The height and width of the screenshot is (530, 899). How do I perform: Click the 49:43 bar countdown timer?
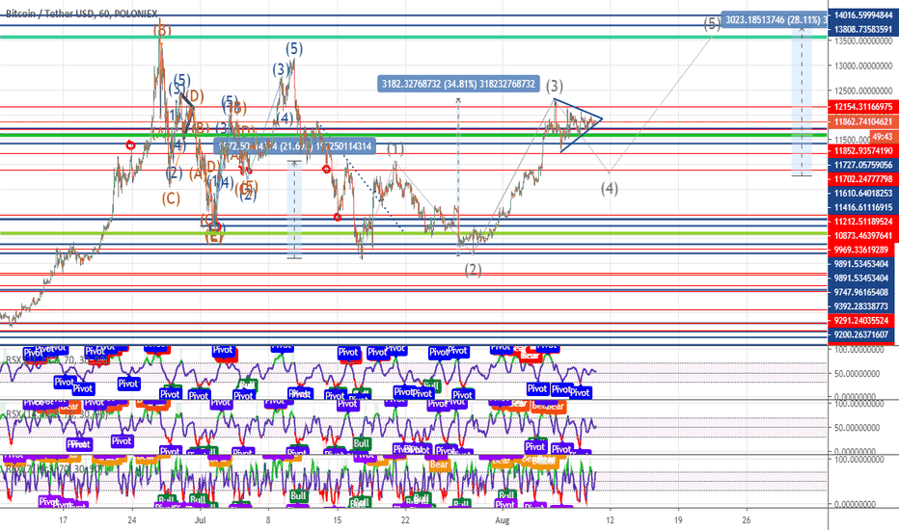pos(882,137)
